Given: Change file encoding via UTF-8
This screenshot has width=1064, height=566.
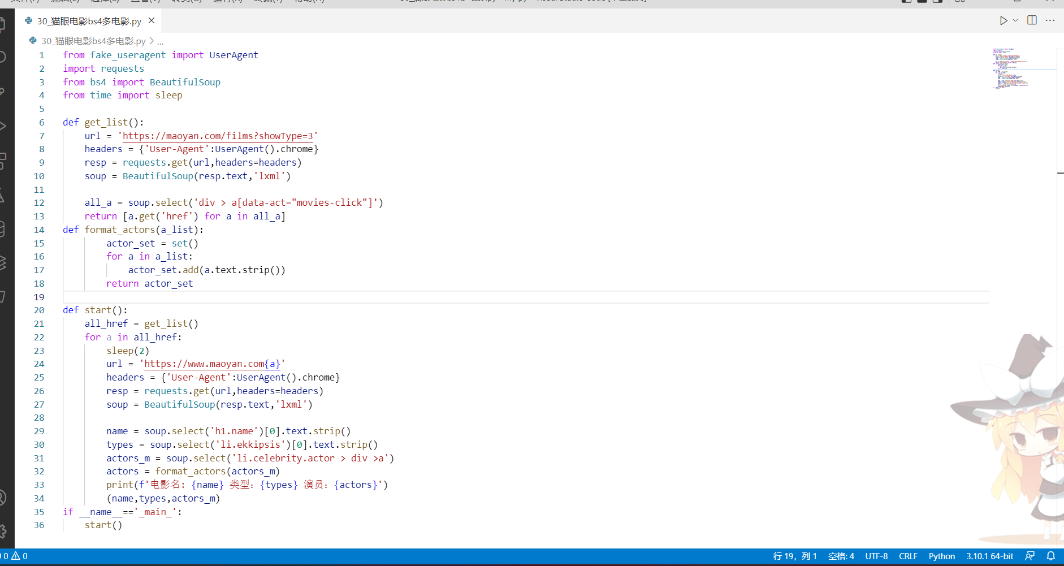Looking at the screenshot, I should click(876, 556).
